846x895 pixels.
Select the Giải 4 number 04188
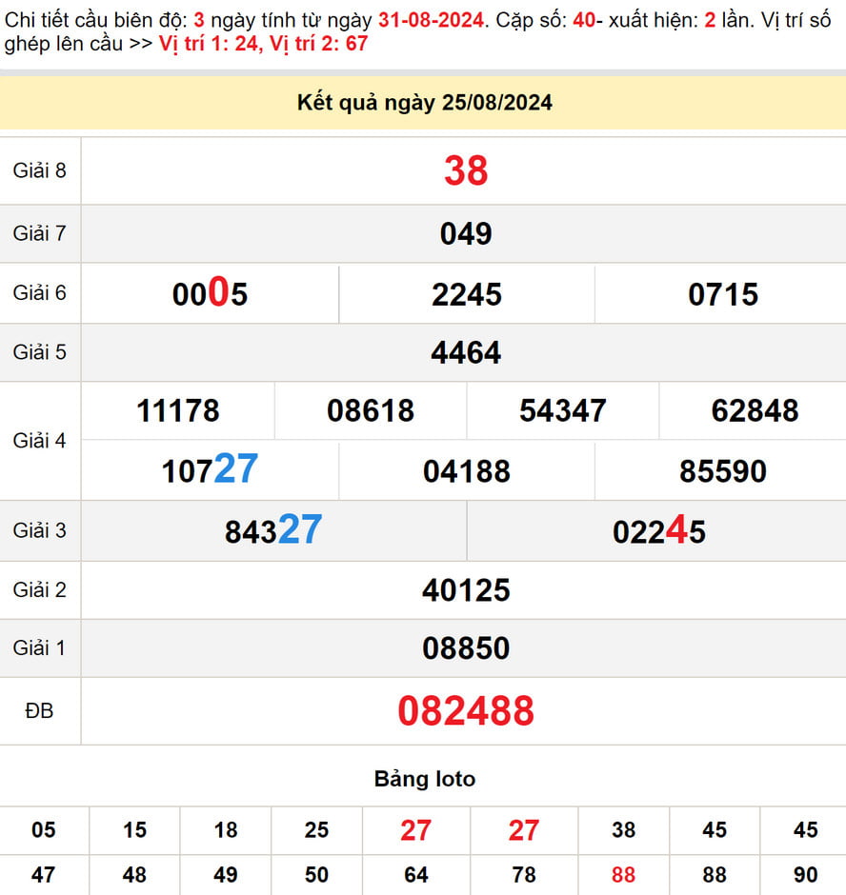[467, 471]
